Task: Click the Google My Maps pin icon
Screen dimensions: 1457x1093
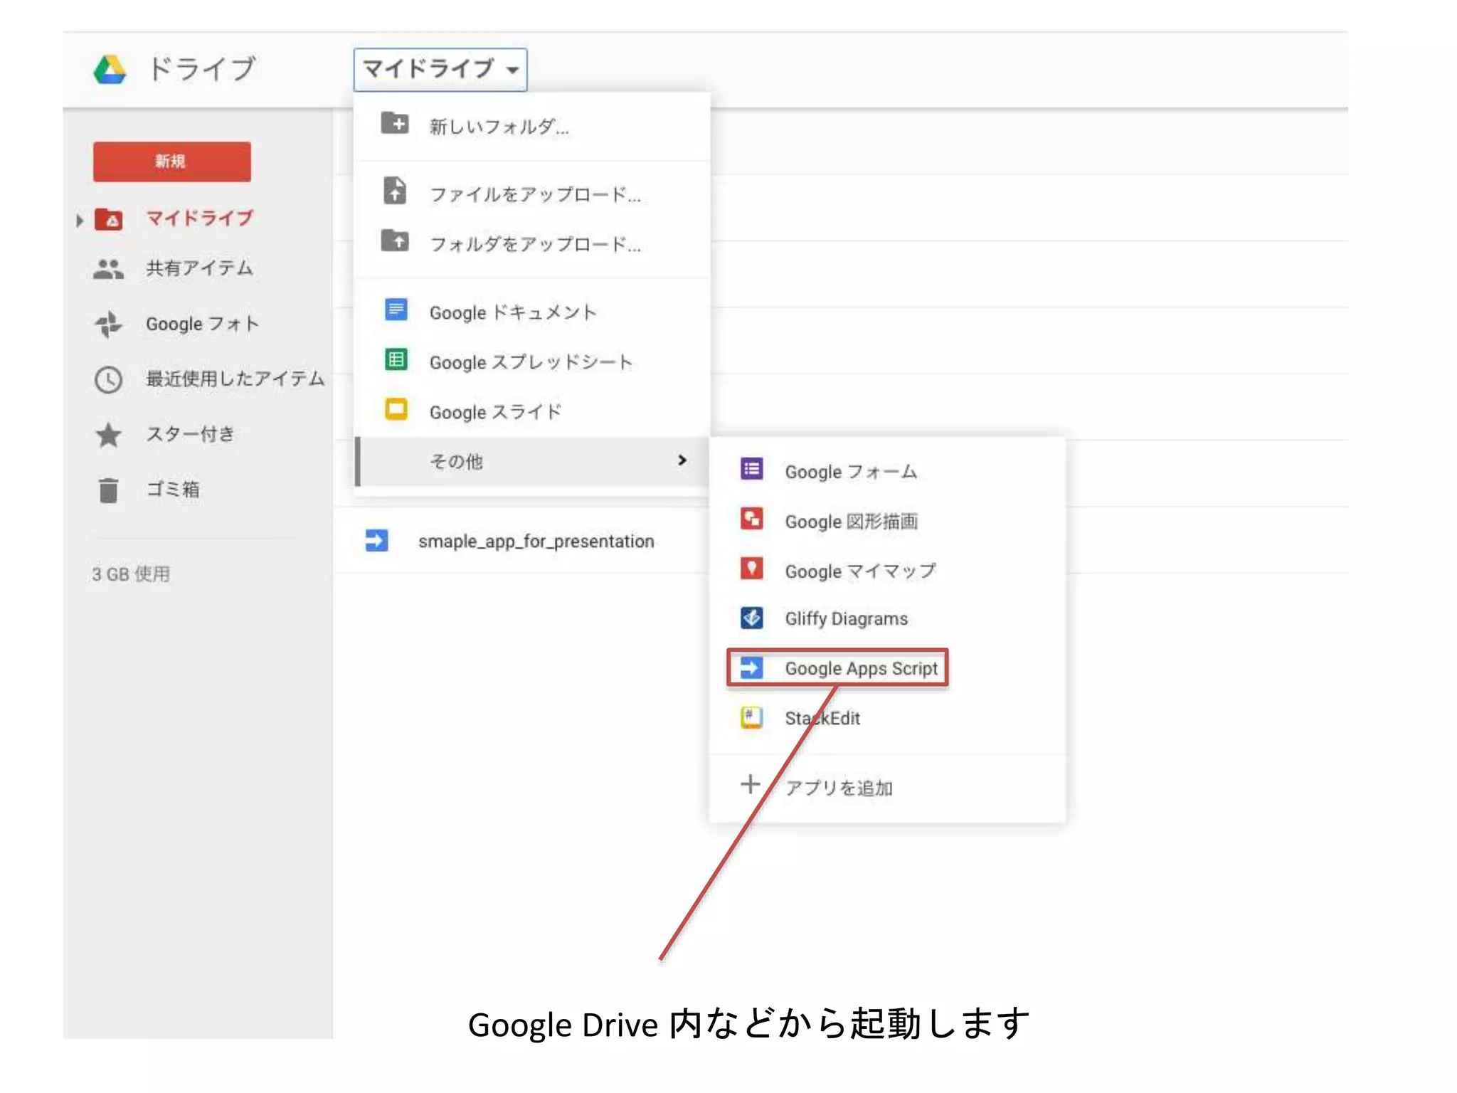Action: 751,569
